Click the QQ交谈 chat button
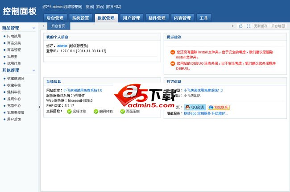The image size is (290, 192). coord(195,107)
